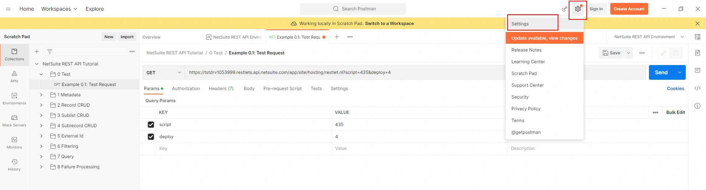Open the GET method dropdown

[163, 72]
